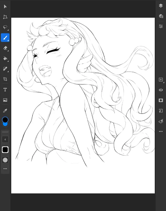Select the Type tool
This screenshot has width=166, height=211.
coord(5,90)
